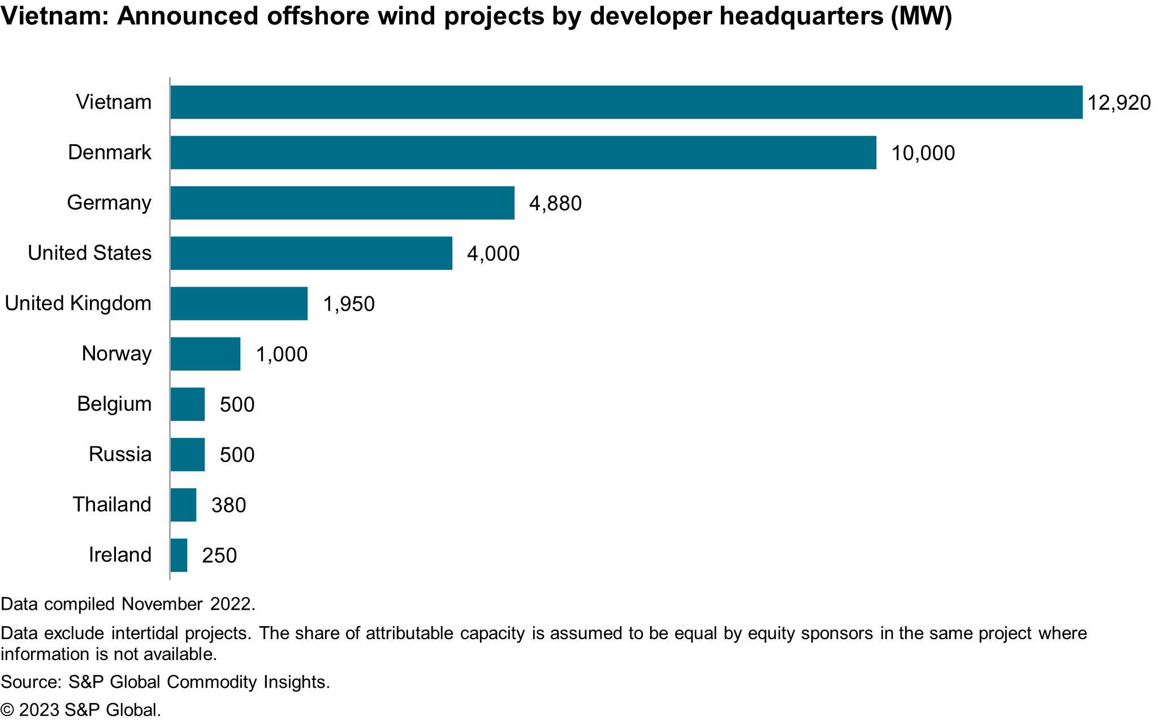Click the 1,950 value label

348,304
